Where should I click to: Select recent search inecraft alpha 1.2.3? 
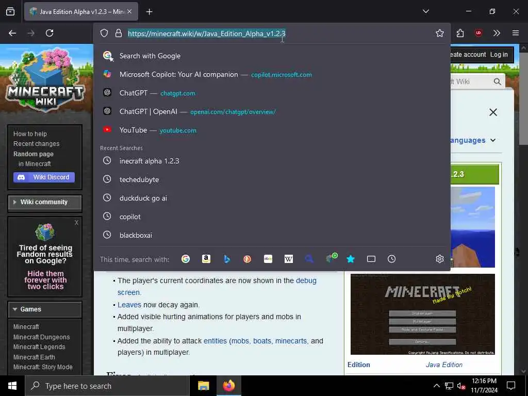pyautogui.click(x=272, y=161)
